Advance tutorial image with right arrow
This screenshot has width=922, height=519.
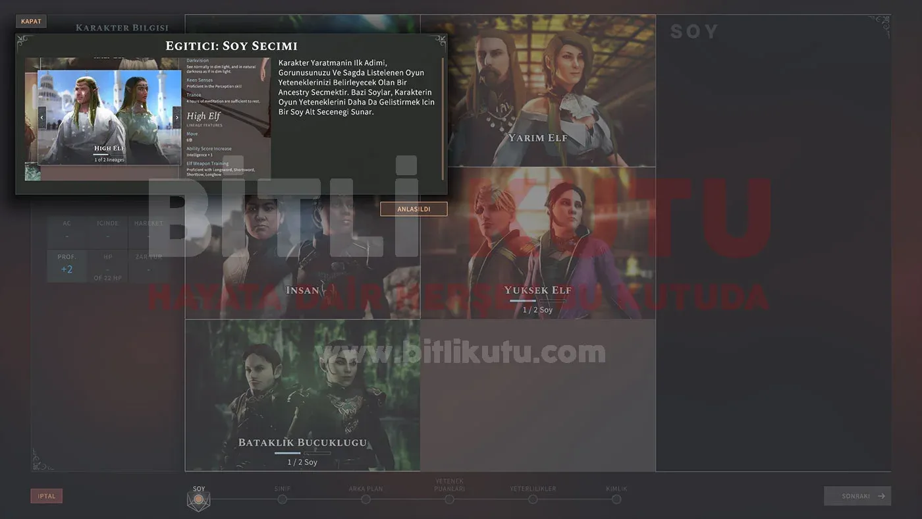(x=176, y=117)
